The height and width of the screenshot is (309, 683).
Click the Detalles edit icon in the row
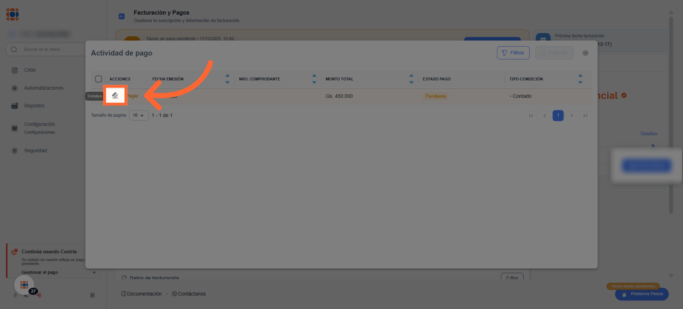tap(115, 96)
